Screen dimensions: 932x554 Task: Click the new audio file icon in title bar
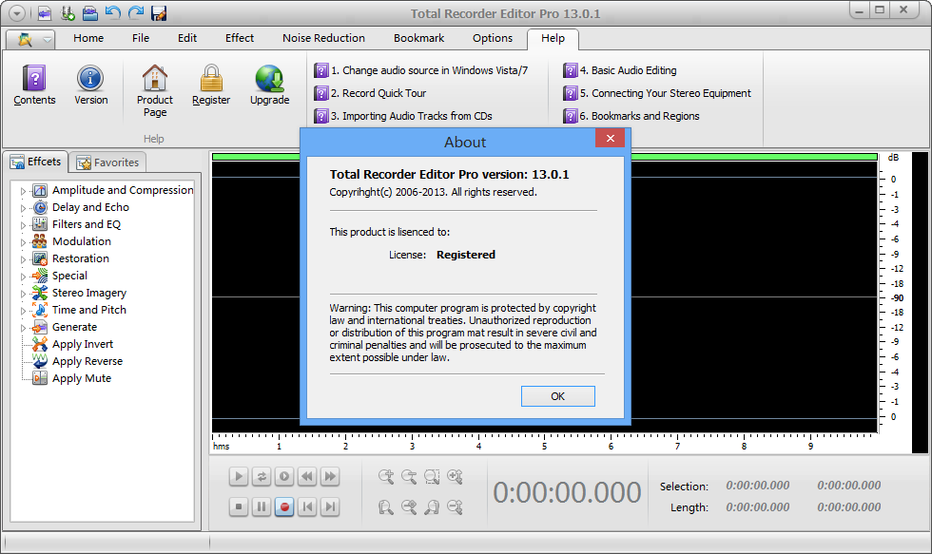click(44, 13)
